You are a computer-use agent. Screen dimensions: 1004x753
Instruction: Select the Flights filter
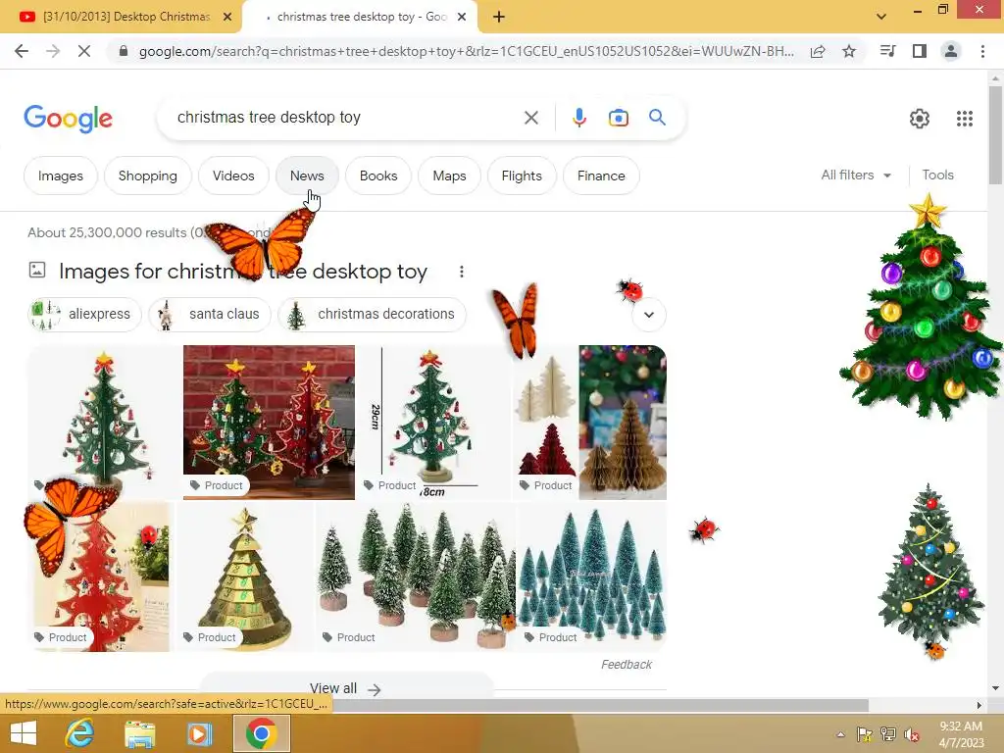tap(522, 176)
